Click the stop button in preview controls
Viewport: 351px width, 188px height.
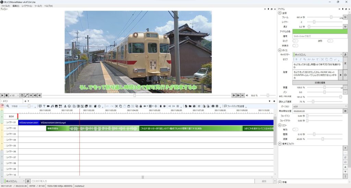pyautogui.click(x=7, y=95)
